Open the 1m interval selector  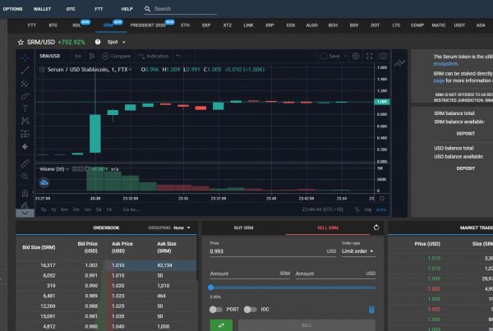pyautogui.click(x=78, y=56)
